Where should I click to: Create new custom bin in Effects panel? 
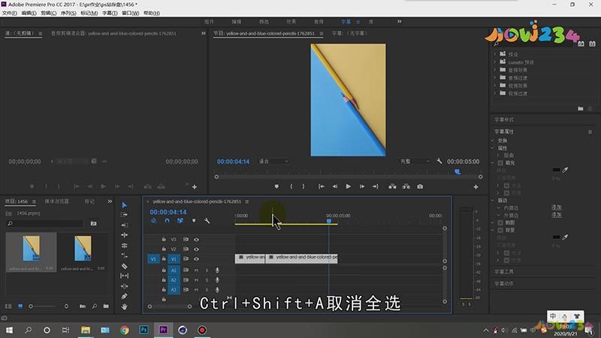[581, 109]
